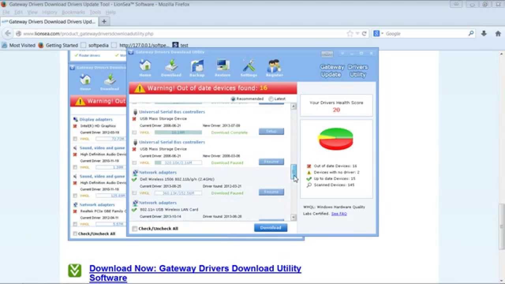
Task: Click the warning triangle in front window banner
Action: coord(139,88)
